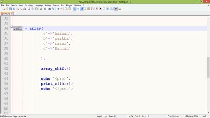
Task: Open the Run menu
Action: [62, 5]
